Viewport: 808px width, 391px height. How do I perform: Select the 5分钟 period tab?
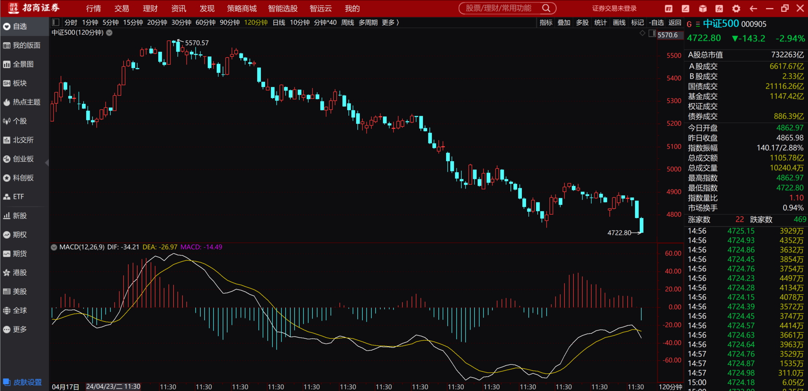[111, 22]
